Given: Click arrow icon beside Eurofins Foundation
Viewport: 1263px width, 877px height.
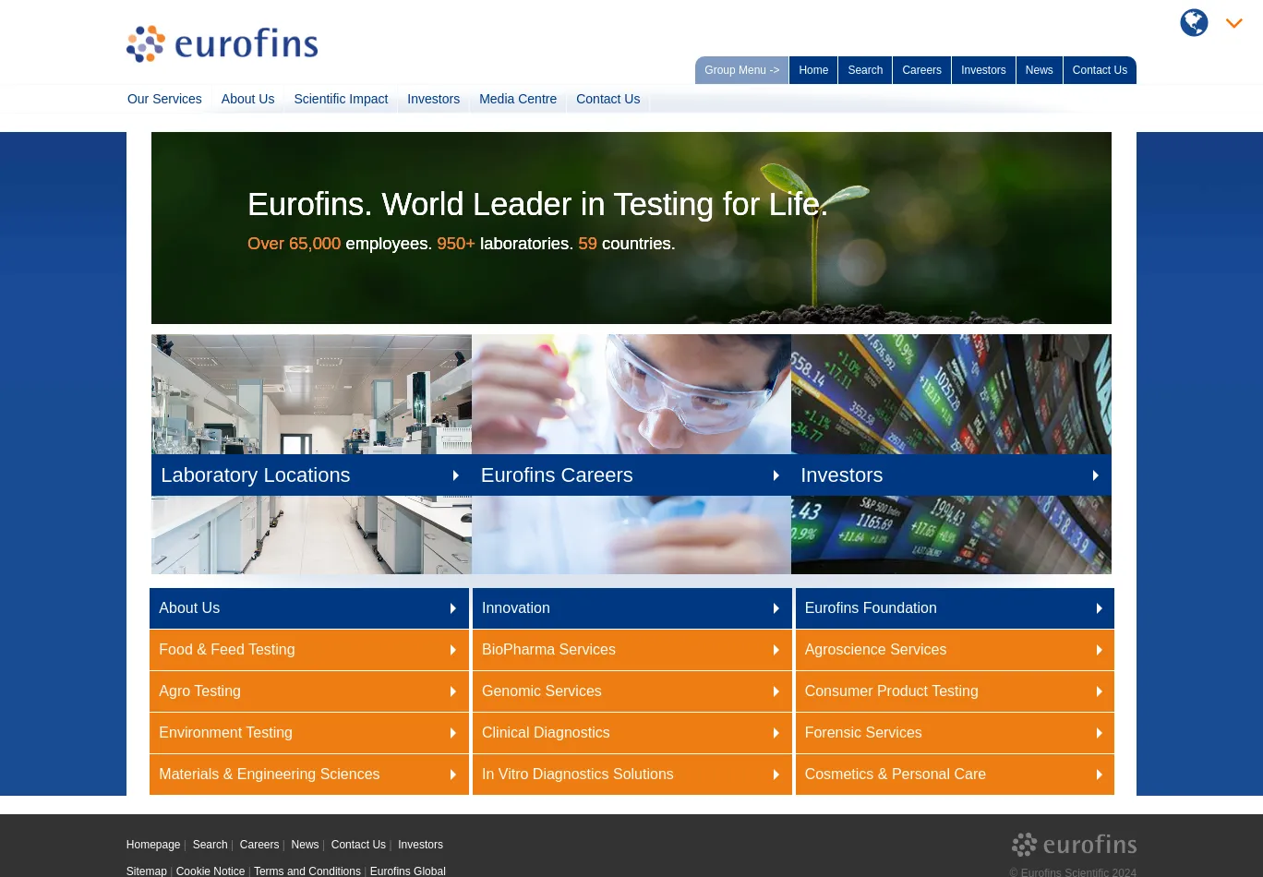Looking at the screenshot, I should click(1099, 608).
